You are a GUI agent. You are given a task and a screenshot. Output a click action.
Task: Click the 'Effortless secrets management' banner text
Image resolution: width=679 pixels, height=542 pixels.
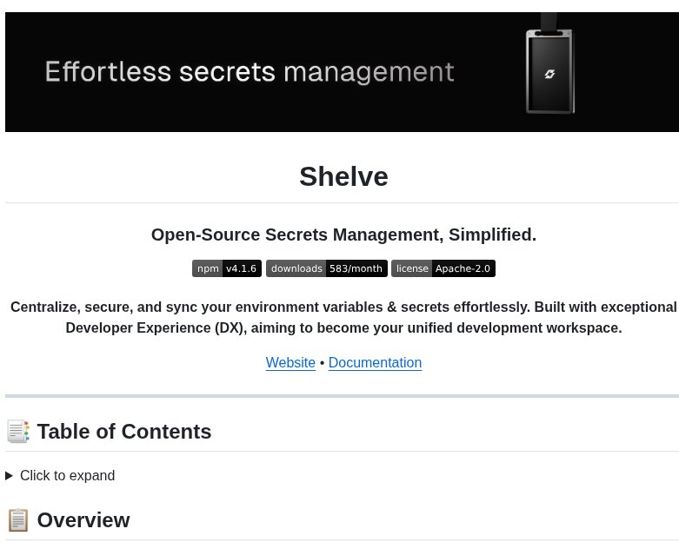[250, 71]
